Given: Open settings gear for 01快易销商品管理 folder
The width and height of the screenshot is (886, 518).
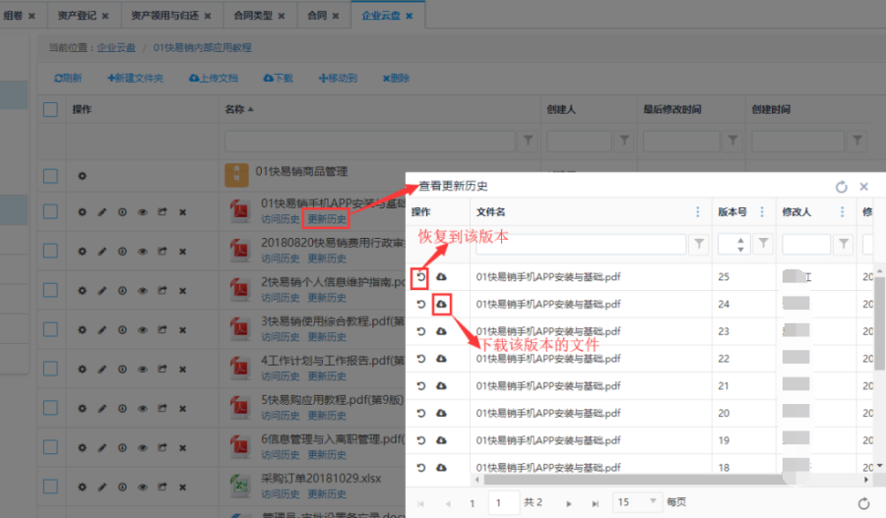Looking at the screenshot, I should 82,176.
